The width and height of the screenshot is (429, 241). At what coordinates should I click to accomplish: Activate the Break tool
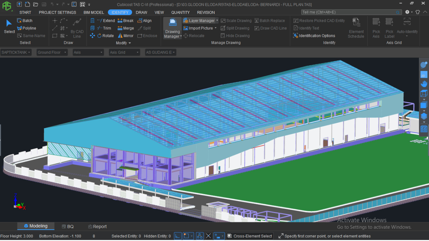point(125,20)
